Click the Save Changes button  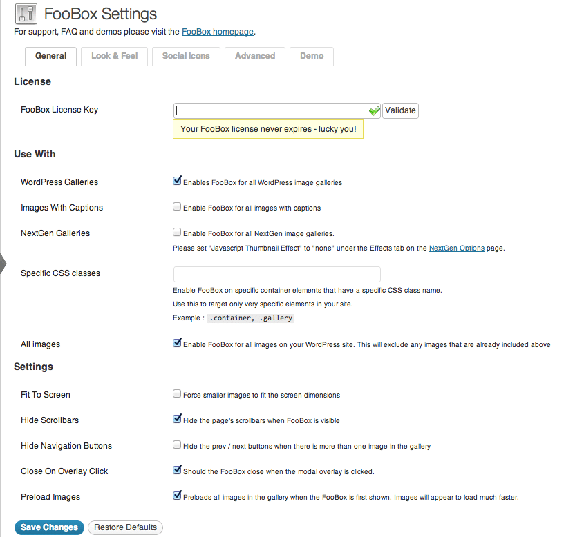click(x=49, y=527)
